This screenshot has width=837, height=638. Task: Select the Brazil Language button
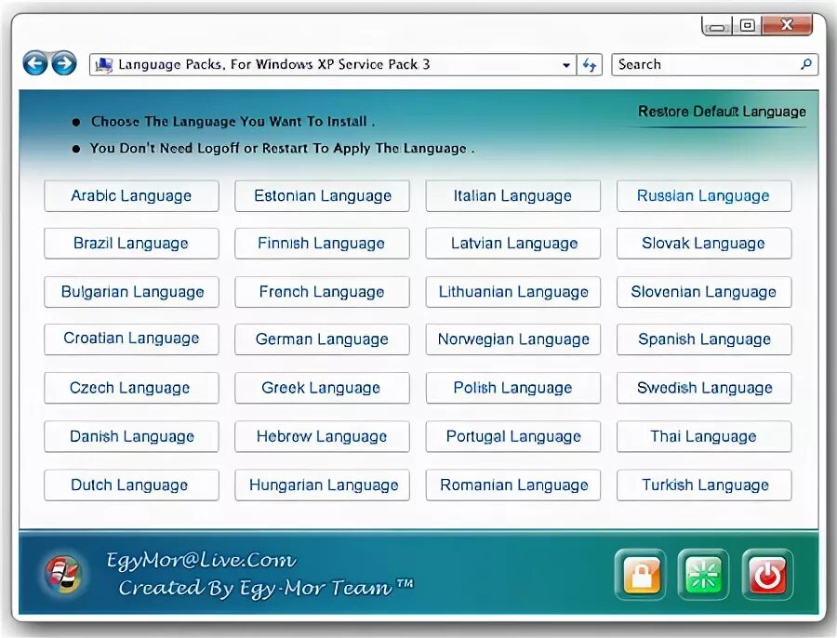click(x=131, y=244)
